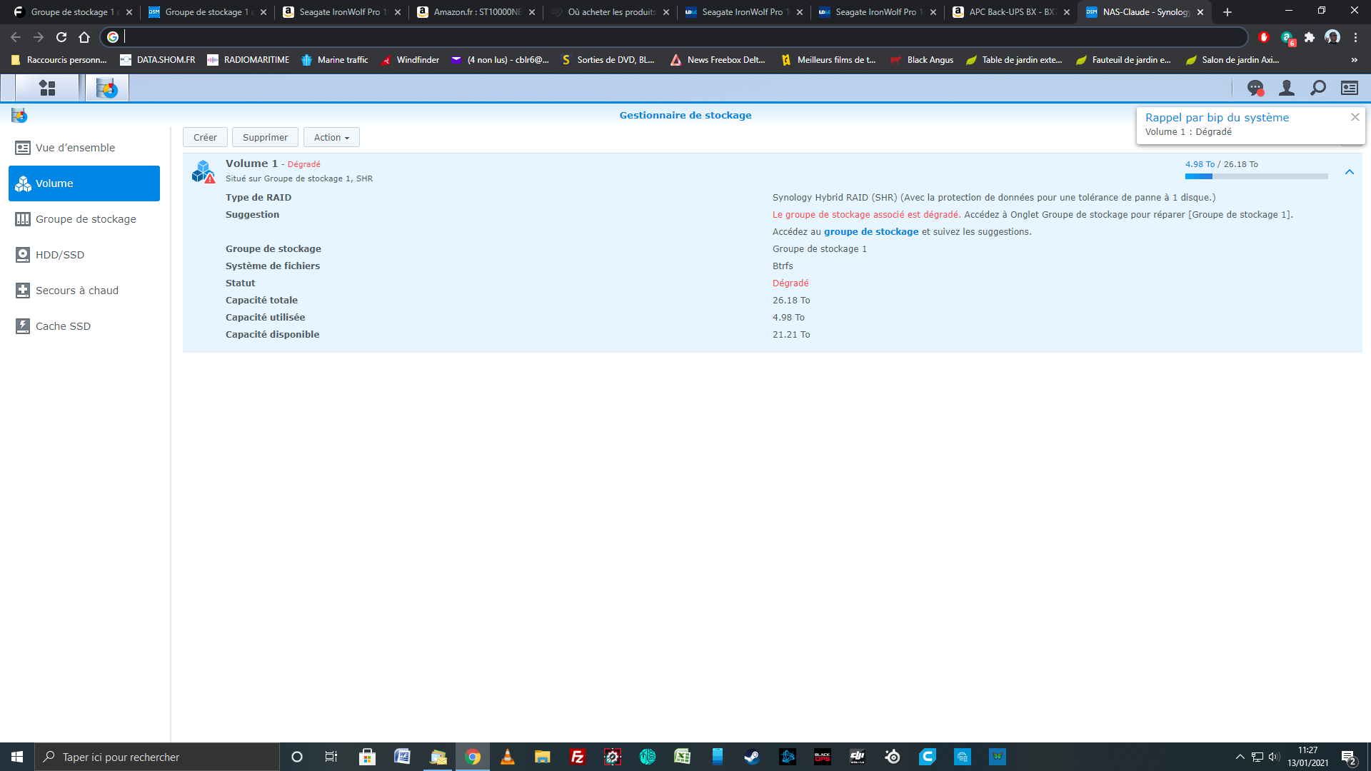Click the Chrome address bar

point(678,37)
